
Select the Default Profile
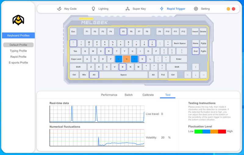pyautogui.click(x=18, y=45)
